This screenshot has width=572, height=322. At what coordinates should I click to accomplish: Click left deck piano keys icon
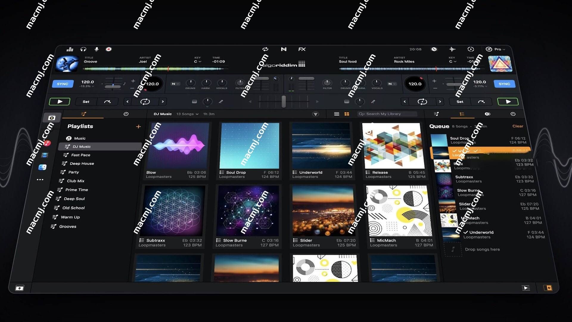(195, 102)
